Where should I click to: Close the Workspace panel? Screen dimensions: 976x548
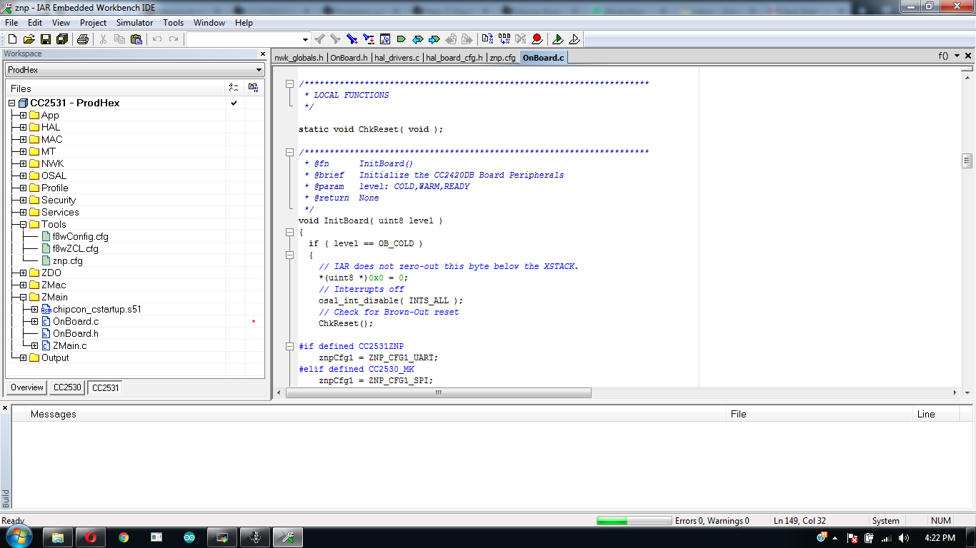(x=262, y=54)
